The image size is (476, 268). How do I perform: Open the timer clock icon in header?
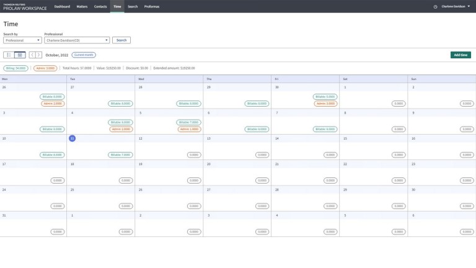(435, 6)
